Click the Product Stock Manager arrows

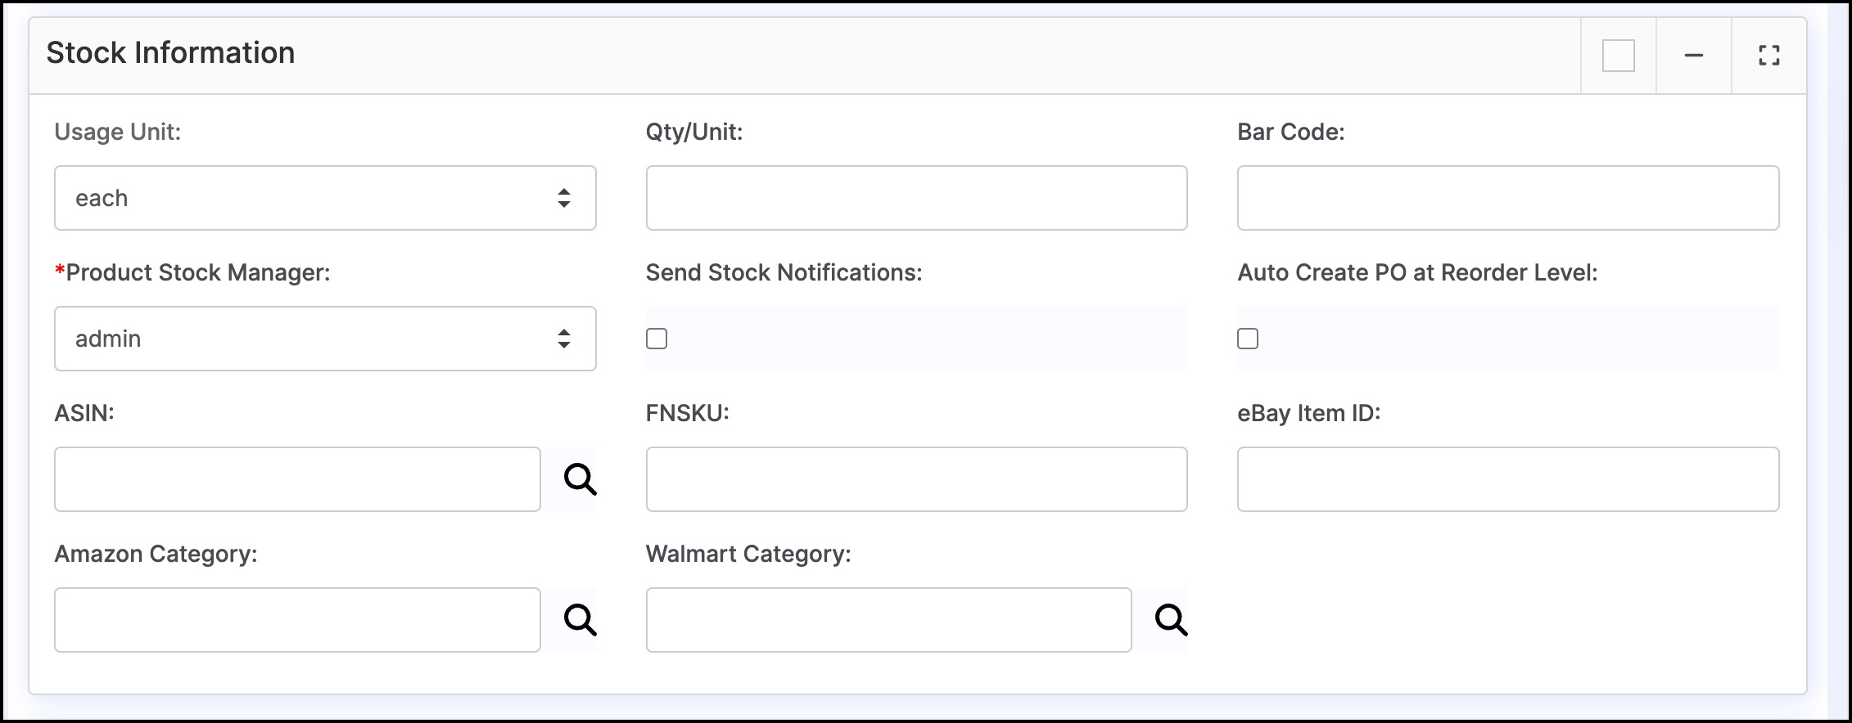[564, 339]
